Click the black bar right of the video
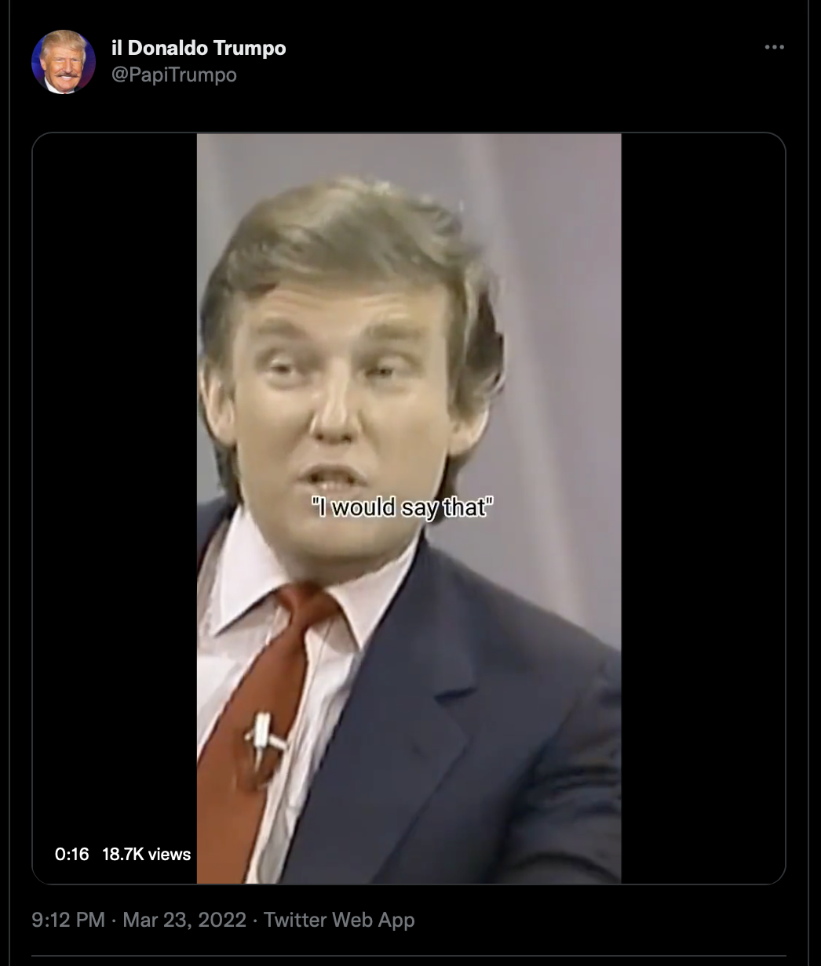The height and width of the screenshot is (966, 821). (x=702, y=508)
